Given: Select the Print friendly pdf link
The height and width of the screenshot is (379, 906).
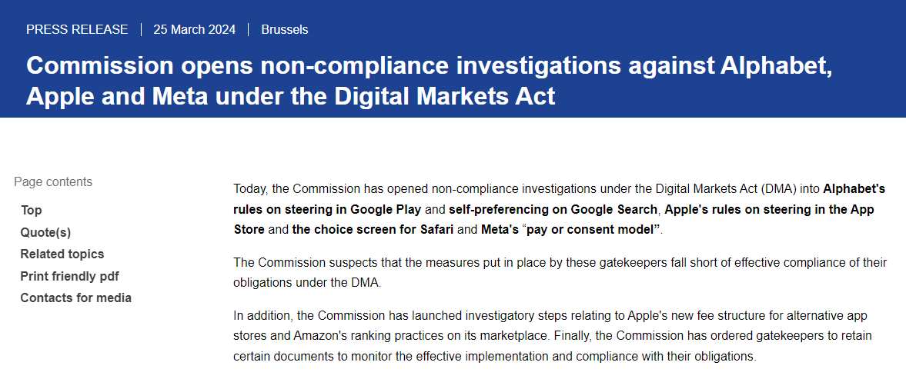Looking at the screenshot, I should (x=69, y=276).
